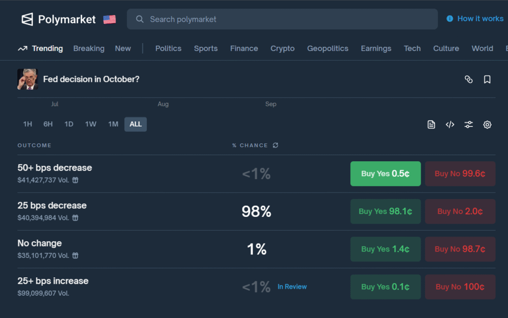Switch chart range to 1D

(x=68, y=124)
